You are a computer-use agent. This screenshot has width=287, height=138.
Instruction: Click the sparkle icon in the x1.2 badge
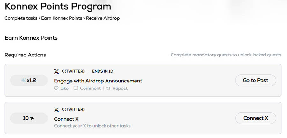(24, 81)
